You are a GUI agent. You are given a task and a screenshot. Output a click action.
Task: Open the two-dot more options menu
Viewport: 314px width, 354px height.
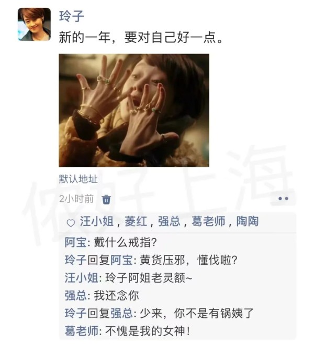click(283, 199)
